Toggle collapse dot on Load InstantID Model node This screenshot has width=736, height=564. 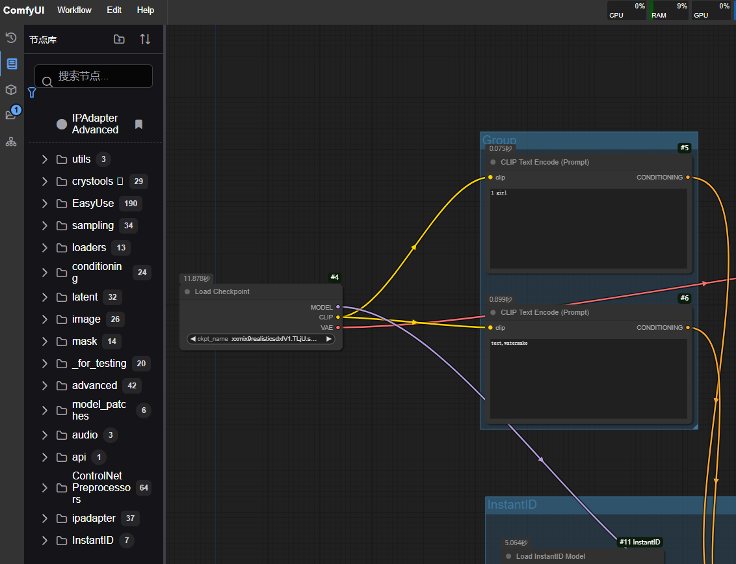[x=508, y=556]
